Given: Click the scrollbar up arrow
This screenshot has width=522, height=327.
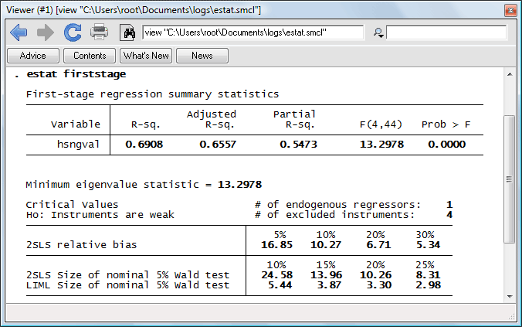Looking at the screenshot, I should pos(510,74).
